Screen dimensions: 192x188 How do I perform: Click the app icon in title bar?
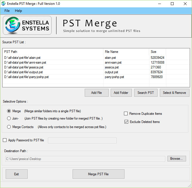(x=4, y=4)
